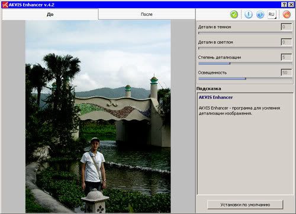Screen dimensions: 296x214
Task: Click the Детали в темном value field
Action: point(287,27)
